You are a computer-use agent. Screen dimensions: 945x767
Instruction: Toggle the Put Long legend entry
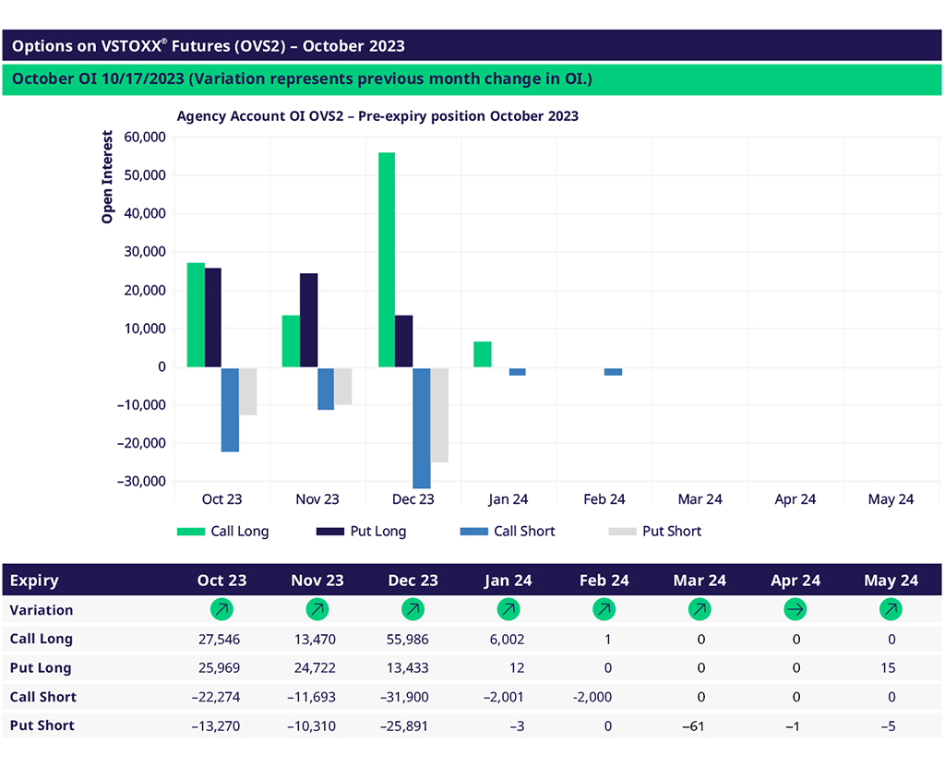pos(362,532)
